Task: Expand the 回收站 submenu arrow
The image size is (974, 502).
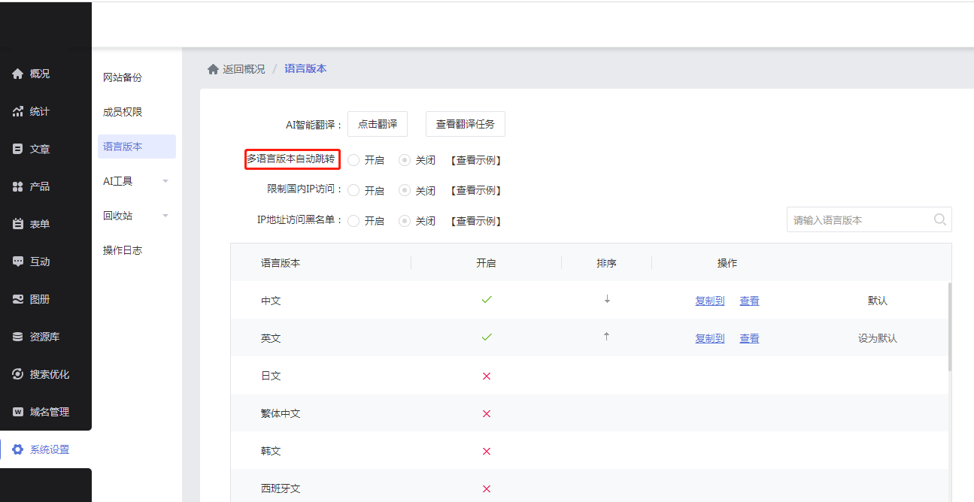Action: coord(165,216)
